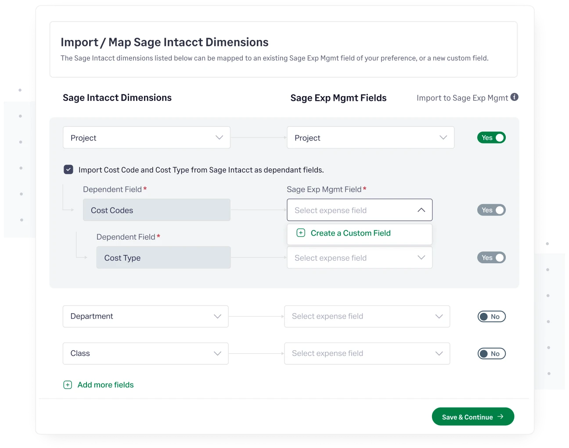Image resolution: width=569 pixels, height=448 pixels.
Task: Click the Add more fields link
Action: pyautogui.click(x=105, y=384)
